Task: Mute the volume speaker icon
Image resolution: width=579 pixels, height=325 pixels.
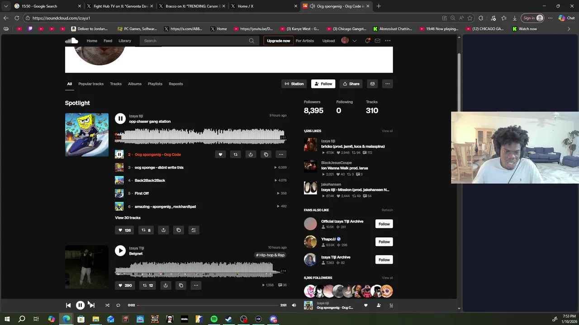Action: pos(294,305)
